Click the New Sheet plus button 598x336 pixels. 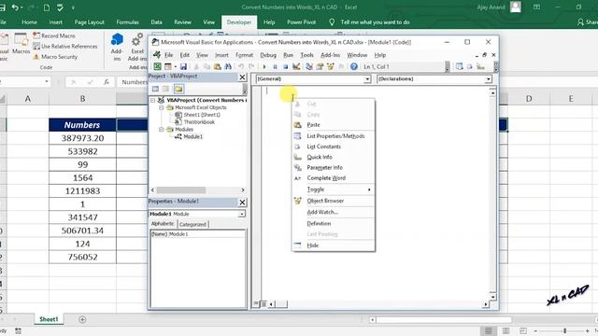[x=82, y=319]
